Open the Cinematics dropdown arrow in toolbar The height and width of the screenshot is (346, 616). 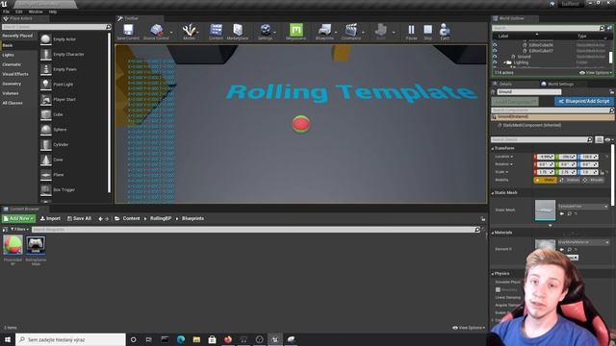364,33
